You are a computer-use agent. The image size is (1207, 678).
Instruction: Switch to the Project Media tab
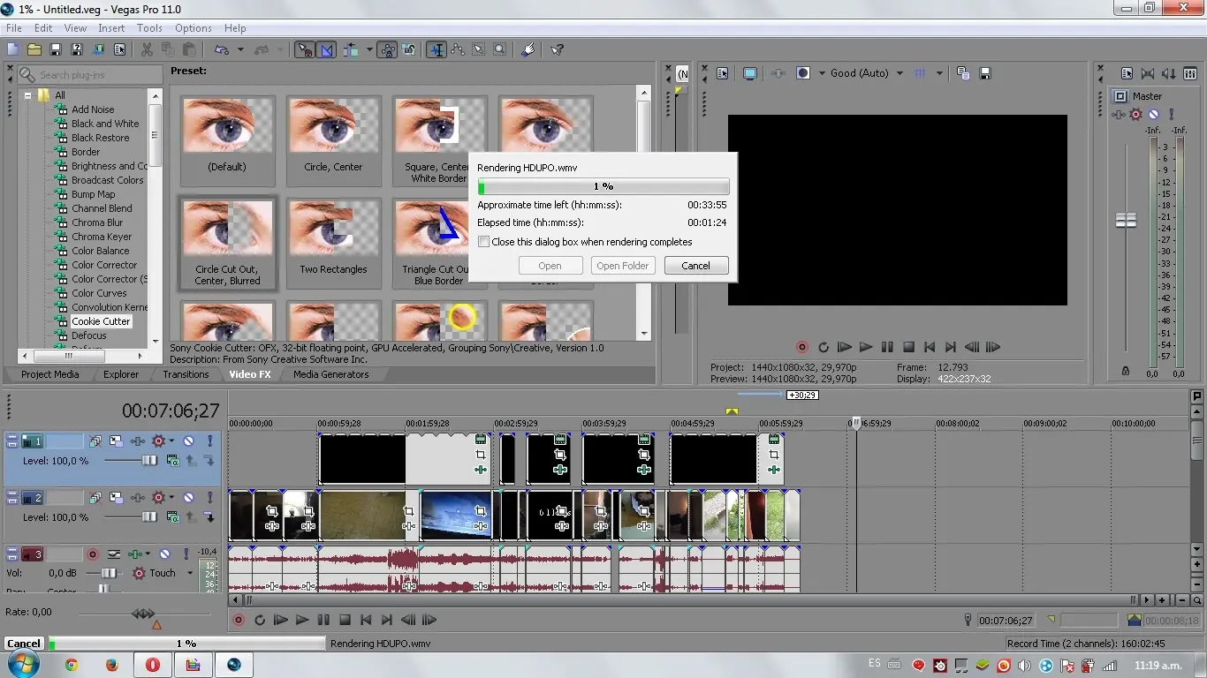click(x=50, y=374)
